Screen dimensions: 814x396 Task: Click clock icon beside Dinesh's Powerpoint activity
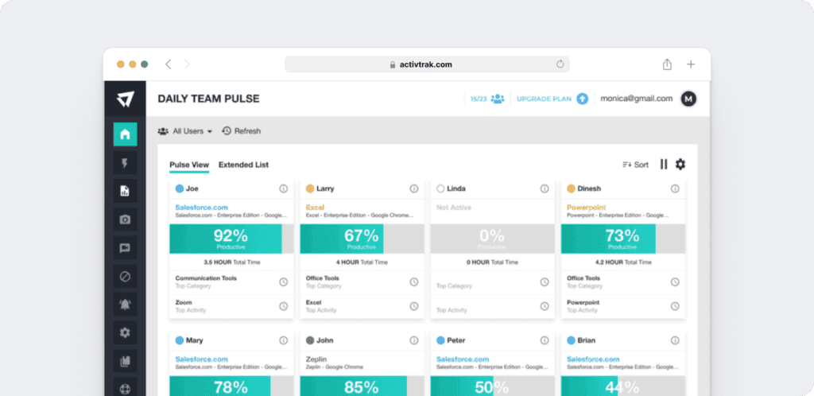point(675,306)
